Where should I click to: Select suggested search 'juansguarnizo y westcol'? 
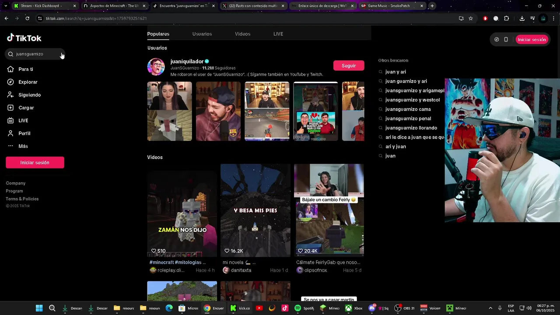[412, 100]
